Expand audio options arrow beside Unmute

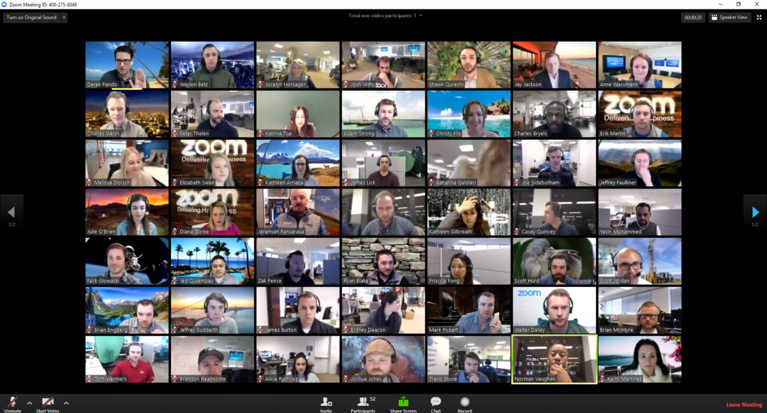pos(29,403)
